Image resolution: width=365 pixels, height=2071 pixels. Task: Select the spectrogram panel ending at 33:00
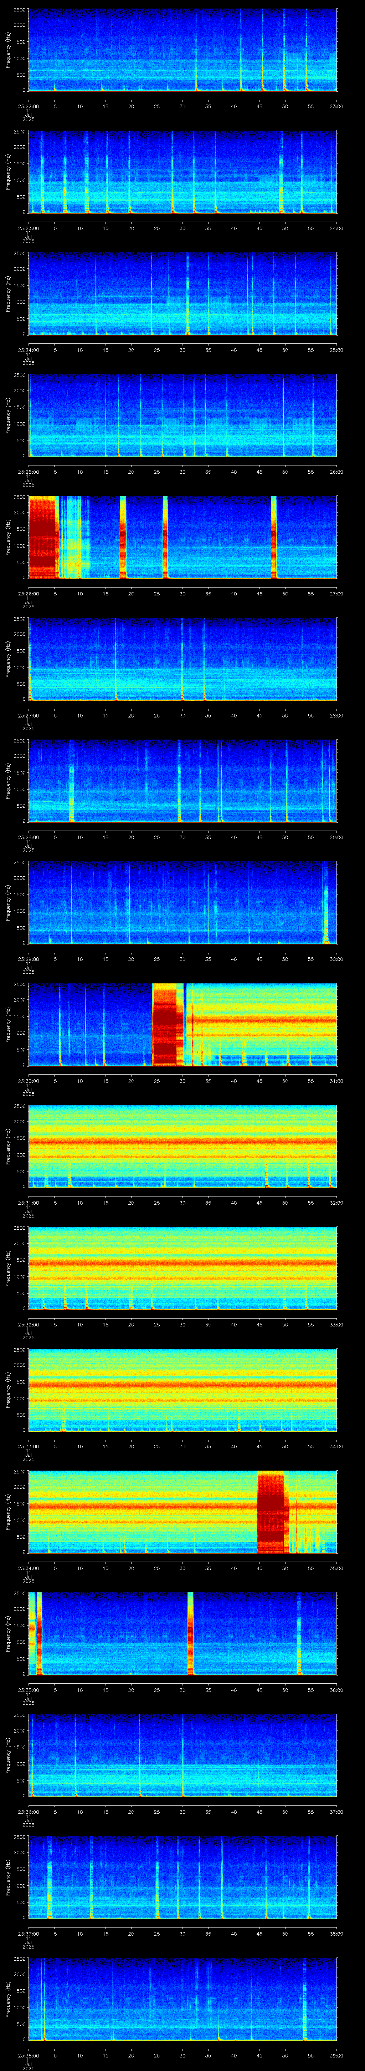(182, 1268)
